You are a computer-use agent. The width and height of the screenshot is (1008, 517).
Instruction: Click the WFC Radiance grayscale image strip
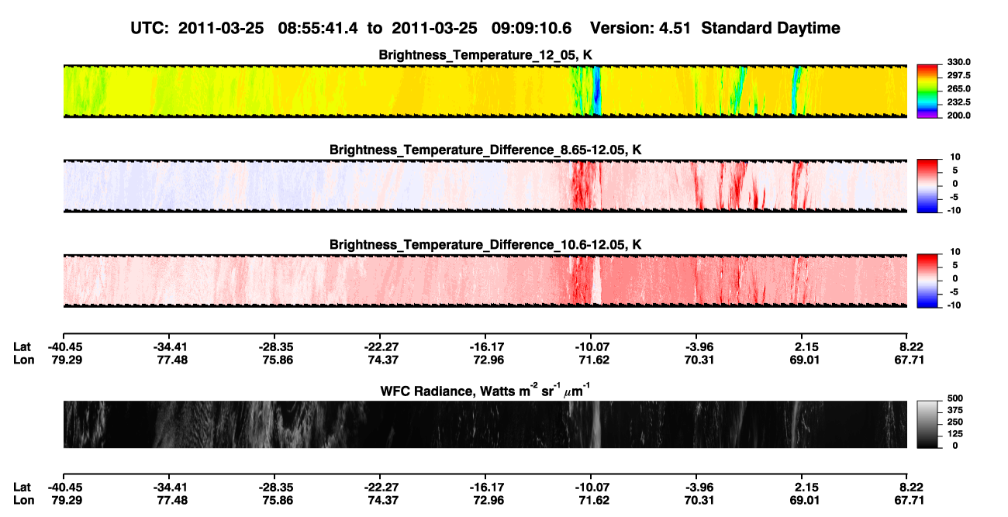(x=485, y=425)
